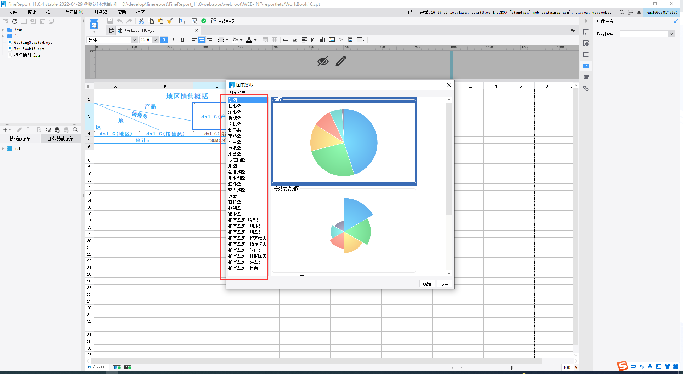This screenshot has height=374, width=683.
Task: Click the widget settings icon in right sidebar
Action: (x=586, y=66)
